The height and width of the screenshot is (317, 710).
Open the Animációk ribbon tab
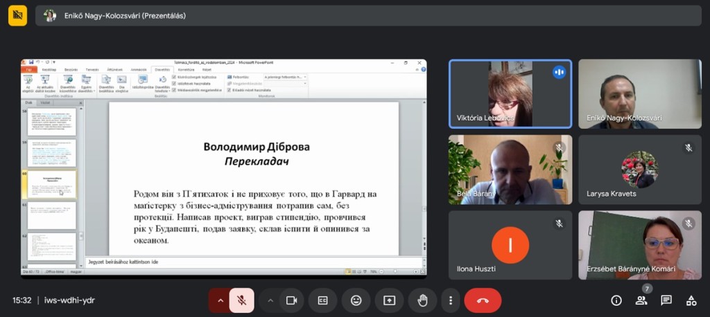pyautogui.click(x=139, y=69)
